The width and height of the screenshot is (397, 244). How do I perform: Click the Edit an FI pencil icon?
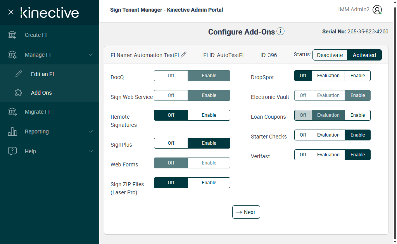pos(19,74)
